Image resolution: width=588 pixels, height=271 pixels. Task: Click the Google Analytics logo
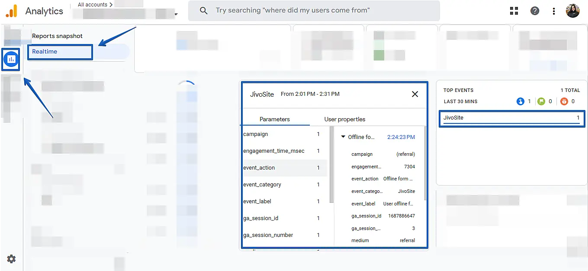(11, 11)
